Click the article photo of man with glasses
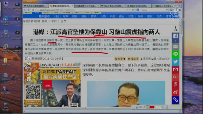Image resolution: width=203 pixels, height=114 pixels. (126, 94)
